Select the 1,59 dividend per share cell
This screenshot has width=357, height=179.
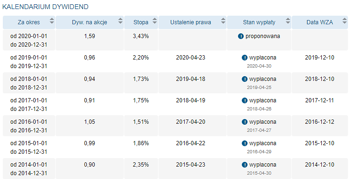pos(89,36)
